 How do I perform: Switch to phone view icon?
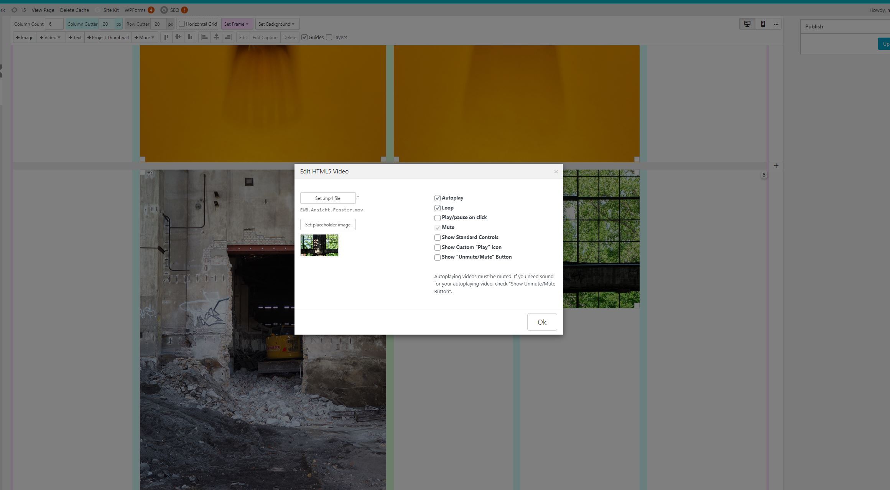[x=763, y=24]
